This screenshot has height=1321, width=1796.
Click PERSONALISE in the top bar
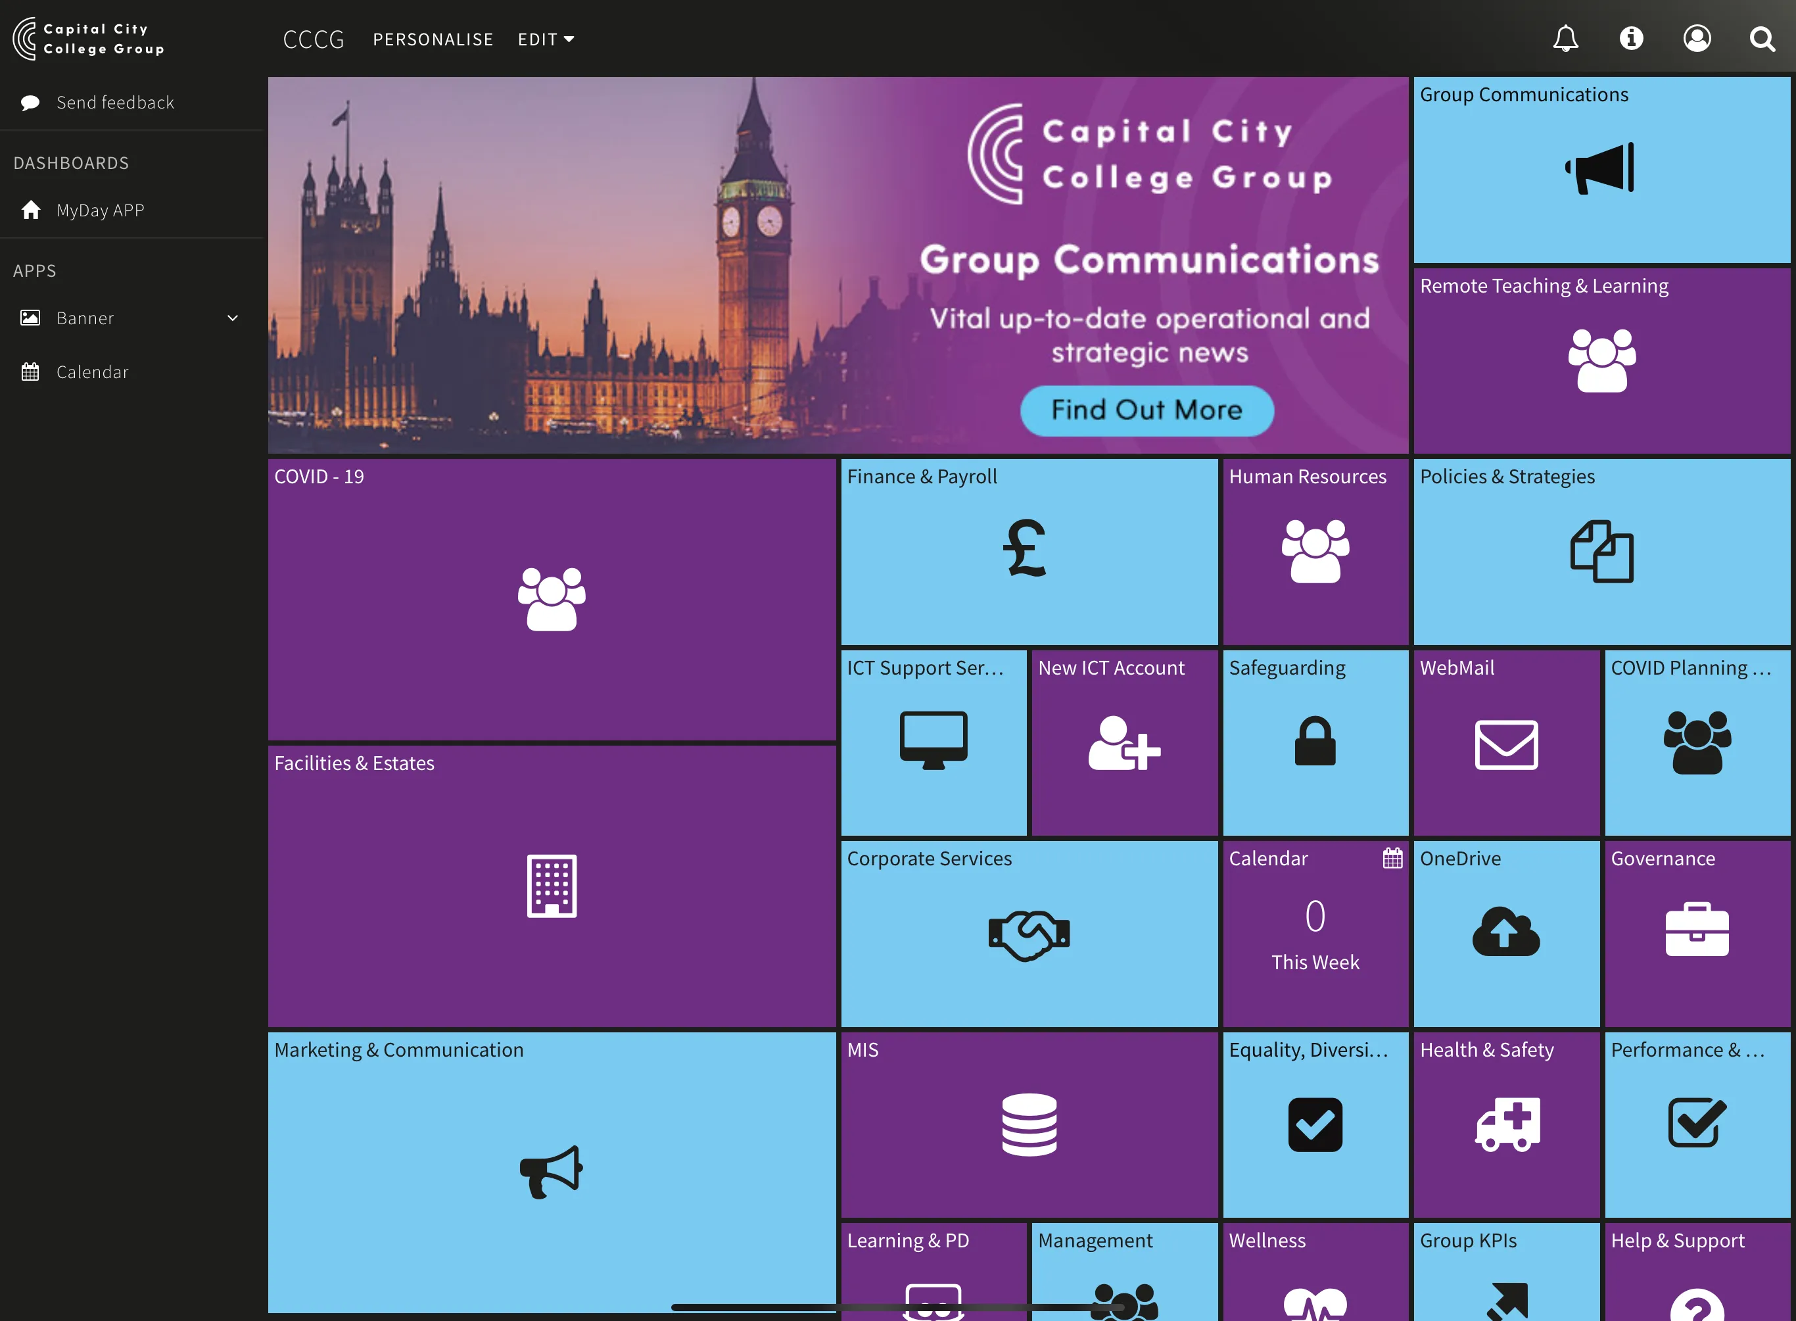pyautogui.click(x=433, y=39)
